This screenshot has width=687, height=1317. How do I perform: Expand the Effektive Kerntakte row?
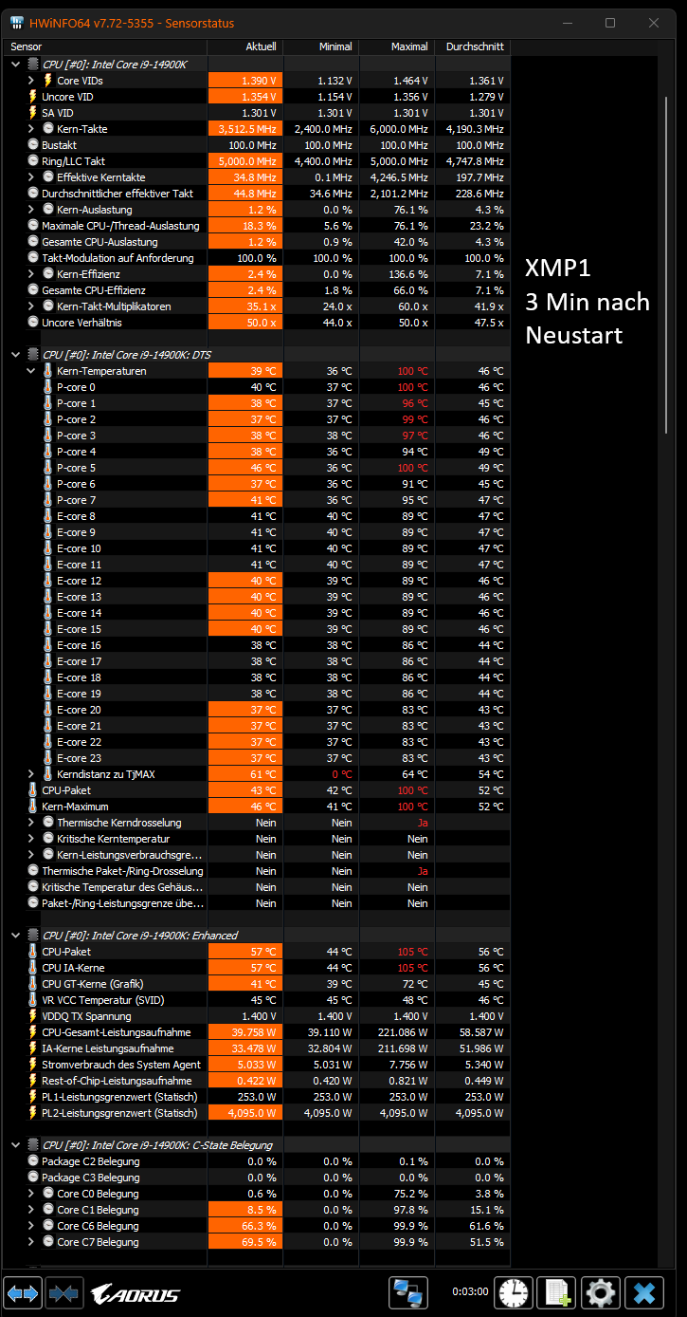[31, 177]
